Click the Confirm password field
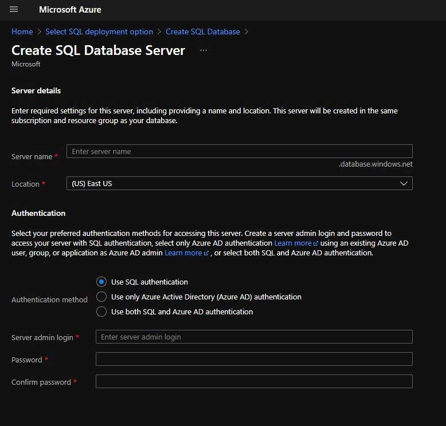 click(x=254, y=381)
